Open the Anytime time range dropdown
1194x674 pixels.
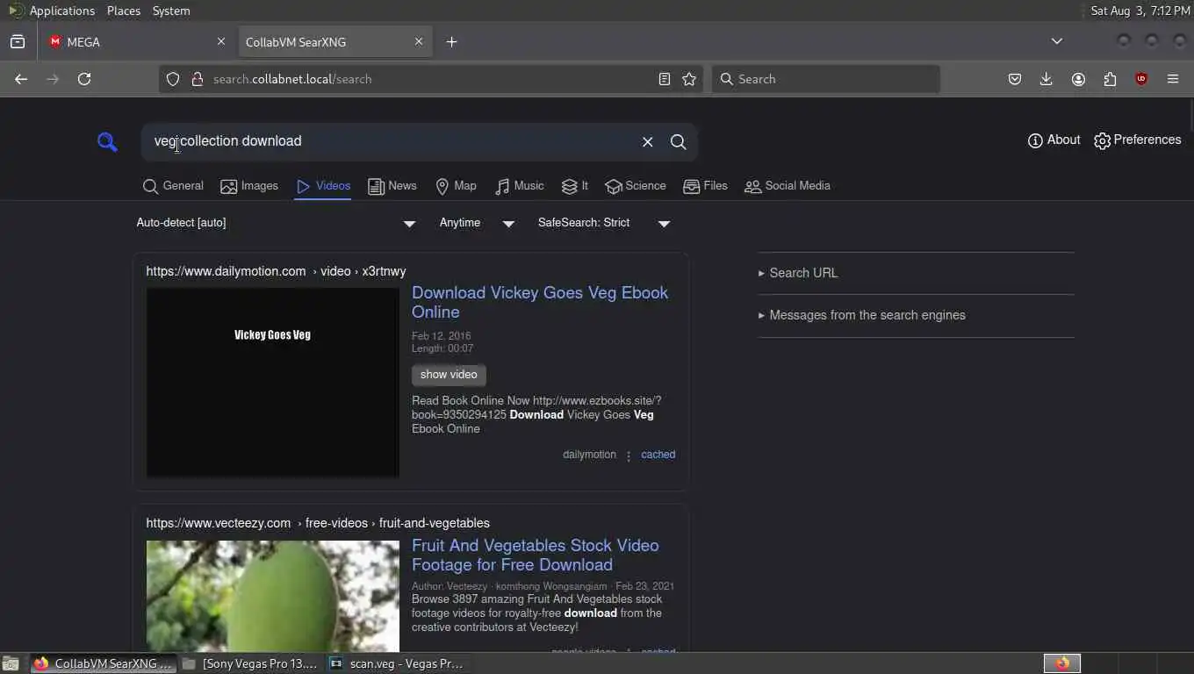pyautogui.click(x=477, y=223)
